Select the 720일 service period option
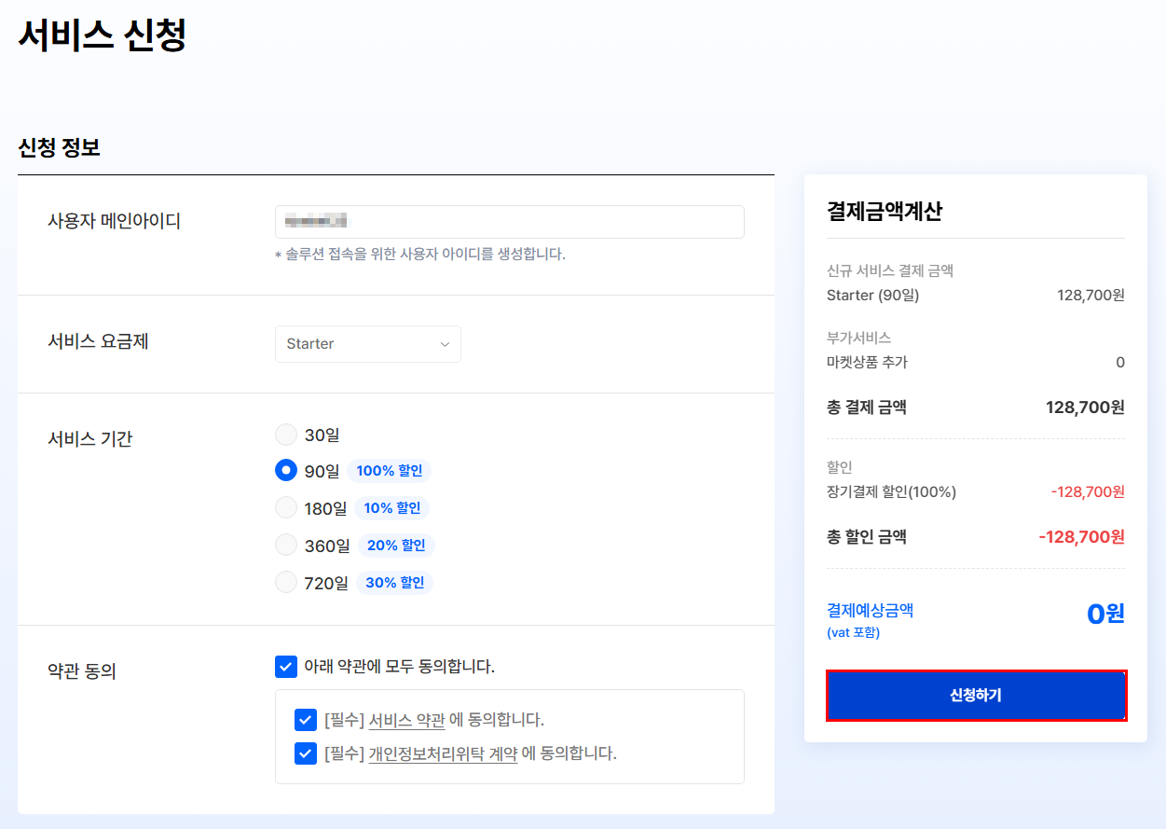Screen dimensions: 1166x829 pos(286,583)
